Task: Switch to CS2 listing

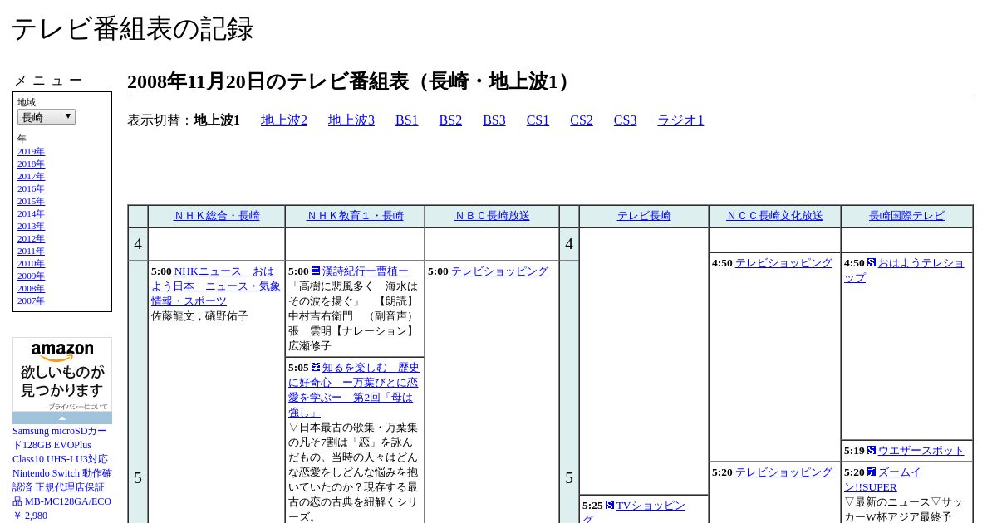Action: point(582,120)
